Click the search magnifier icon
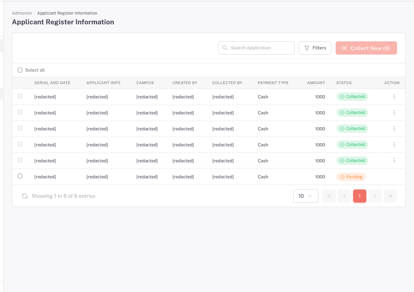The image size is (414, 292). [225, 48]
